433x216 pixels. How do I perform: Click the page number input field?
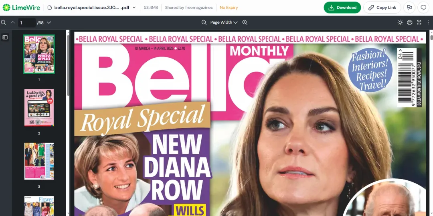coord(27,22)
